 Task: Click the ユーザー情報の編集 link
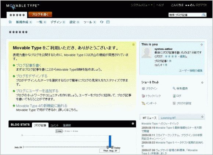click(191, 70)
